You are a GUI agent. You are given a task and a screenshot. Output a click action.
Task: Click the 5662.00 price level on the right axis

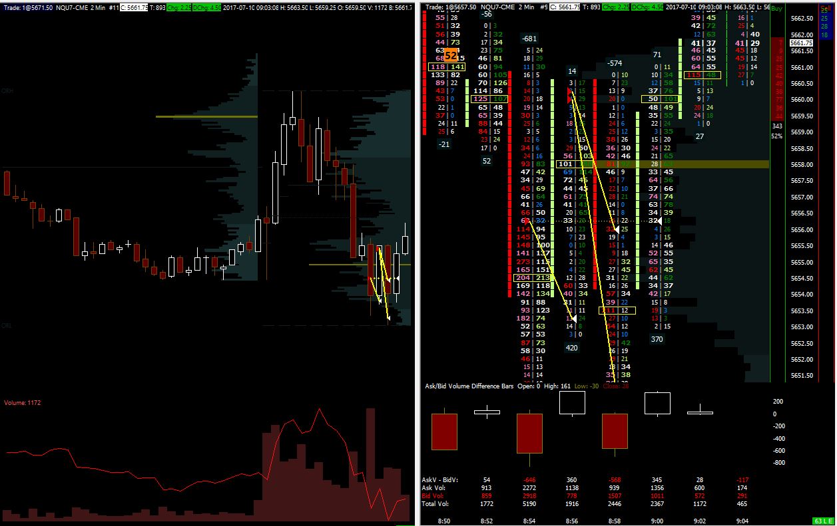point(802,35)
